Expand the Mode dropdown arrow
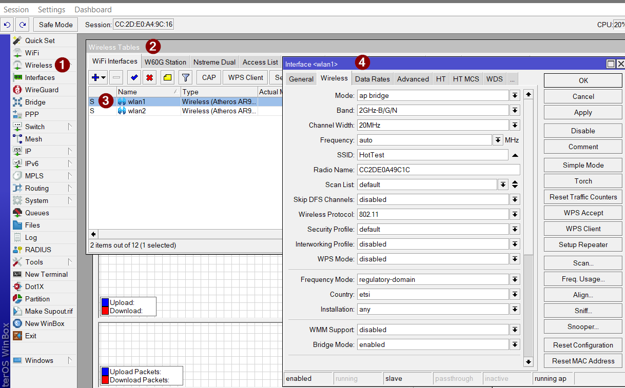This screenshot has height=388, width=625. 515,96
